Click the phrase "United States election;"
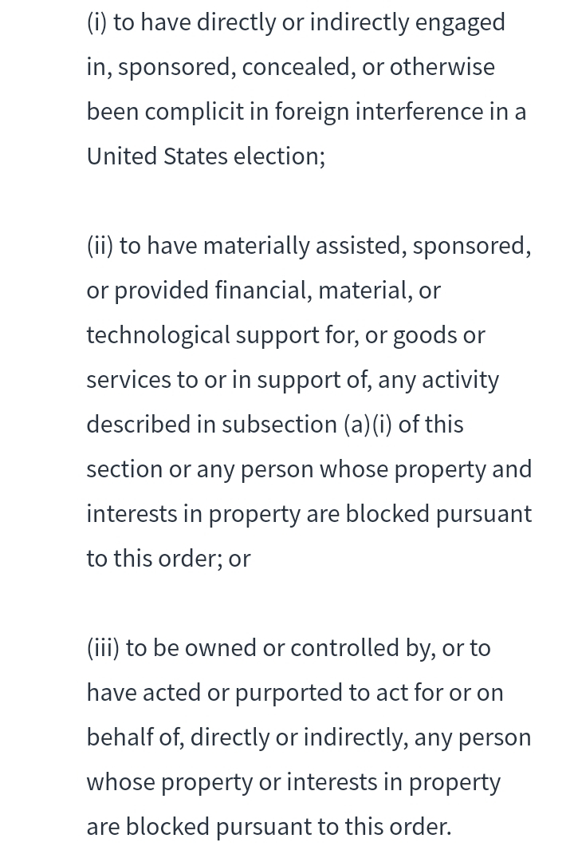This screenshot has height=866, width=574. (x=206, y=156)
